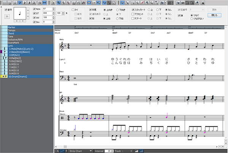Click the score zoom-in plus button
The width and height of the screenshot is (228, 153).
pyautogui.click(x=223, y=147)
